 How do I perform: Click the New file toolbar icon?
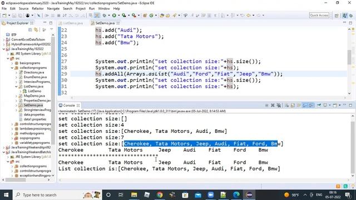(4, 16)
